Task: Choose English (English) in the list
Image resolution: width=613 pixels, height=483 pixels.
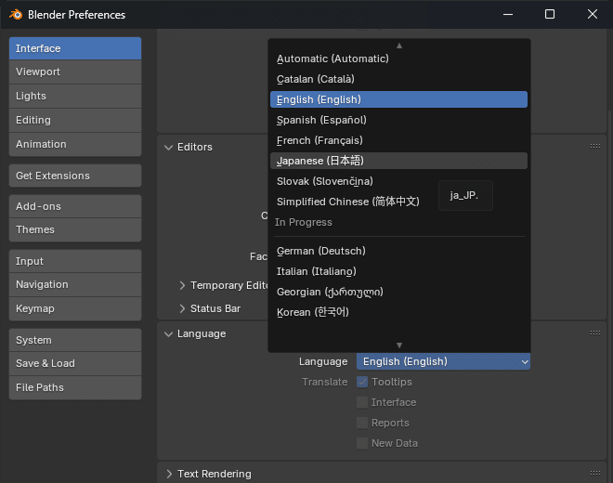Action: pos(398,99)
